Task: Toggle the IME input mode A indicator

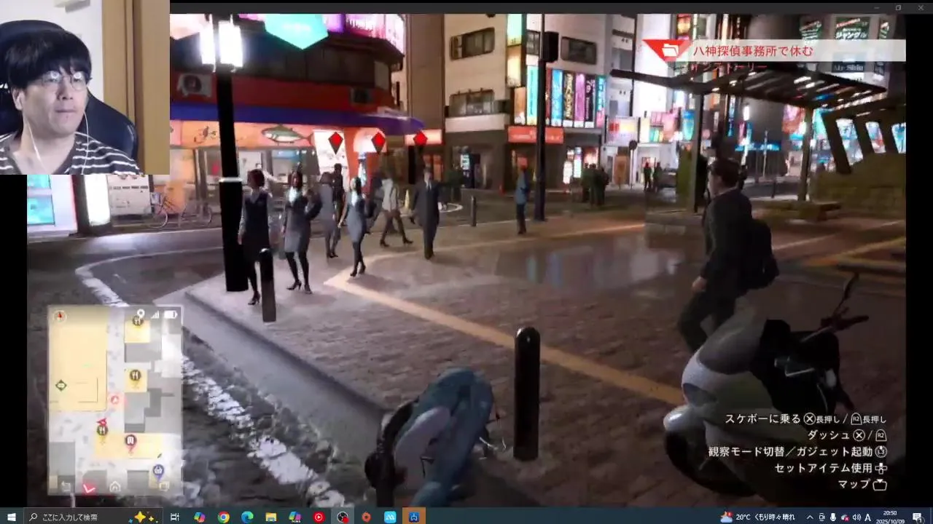Action: coord(868,517)
